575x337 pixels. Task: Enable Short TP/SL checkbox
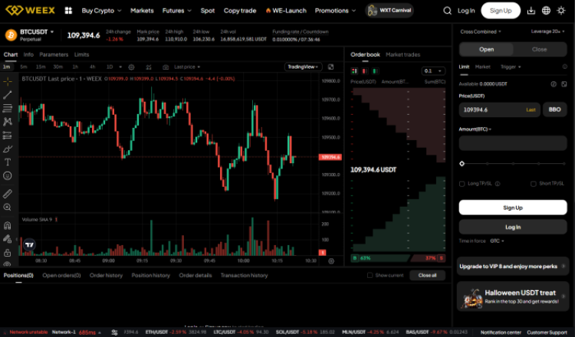[x=533, y=184]
